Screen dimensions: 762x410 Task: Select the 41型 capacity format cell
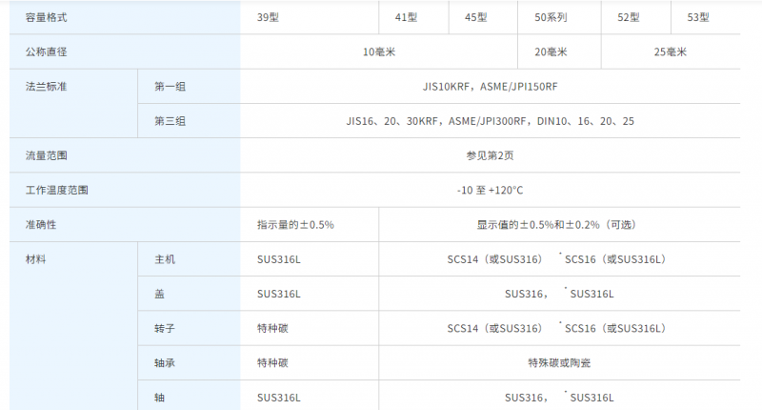(x=405, y=17)
